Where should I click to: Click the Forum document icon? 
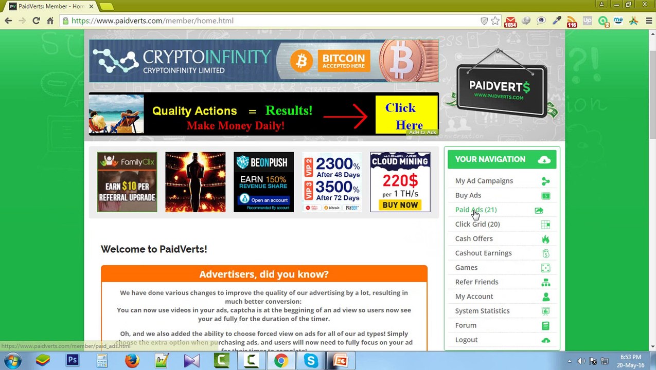[545, 325]
